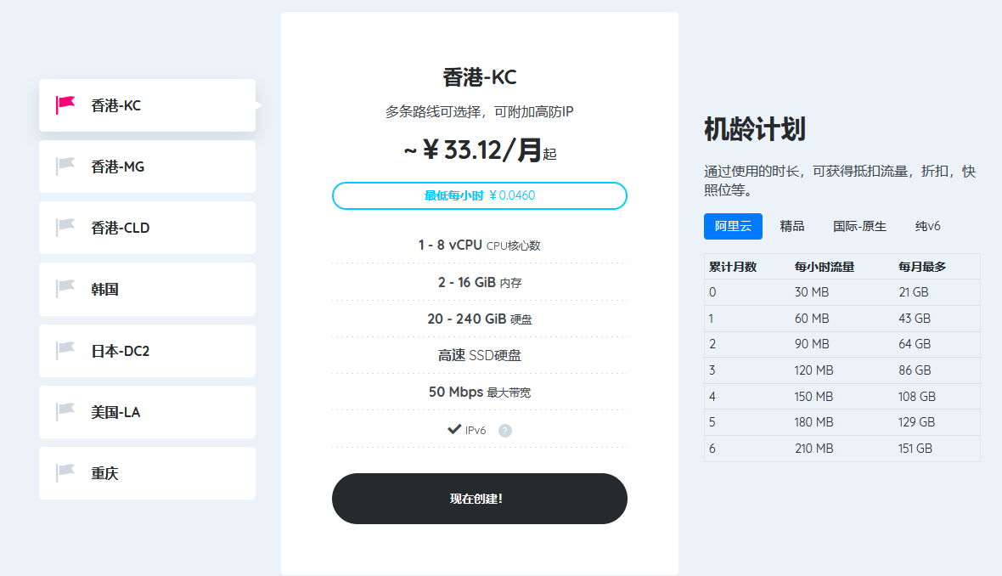1002x576 pixels.
Task: Click the 50 Mbps 最大带宽 spec row
Action: [479, 392]
